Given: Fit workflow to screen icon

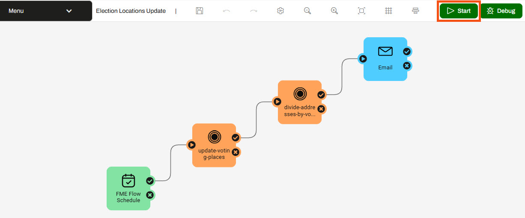Looking at the screenshot, I should [361, 11].
